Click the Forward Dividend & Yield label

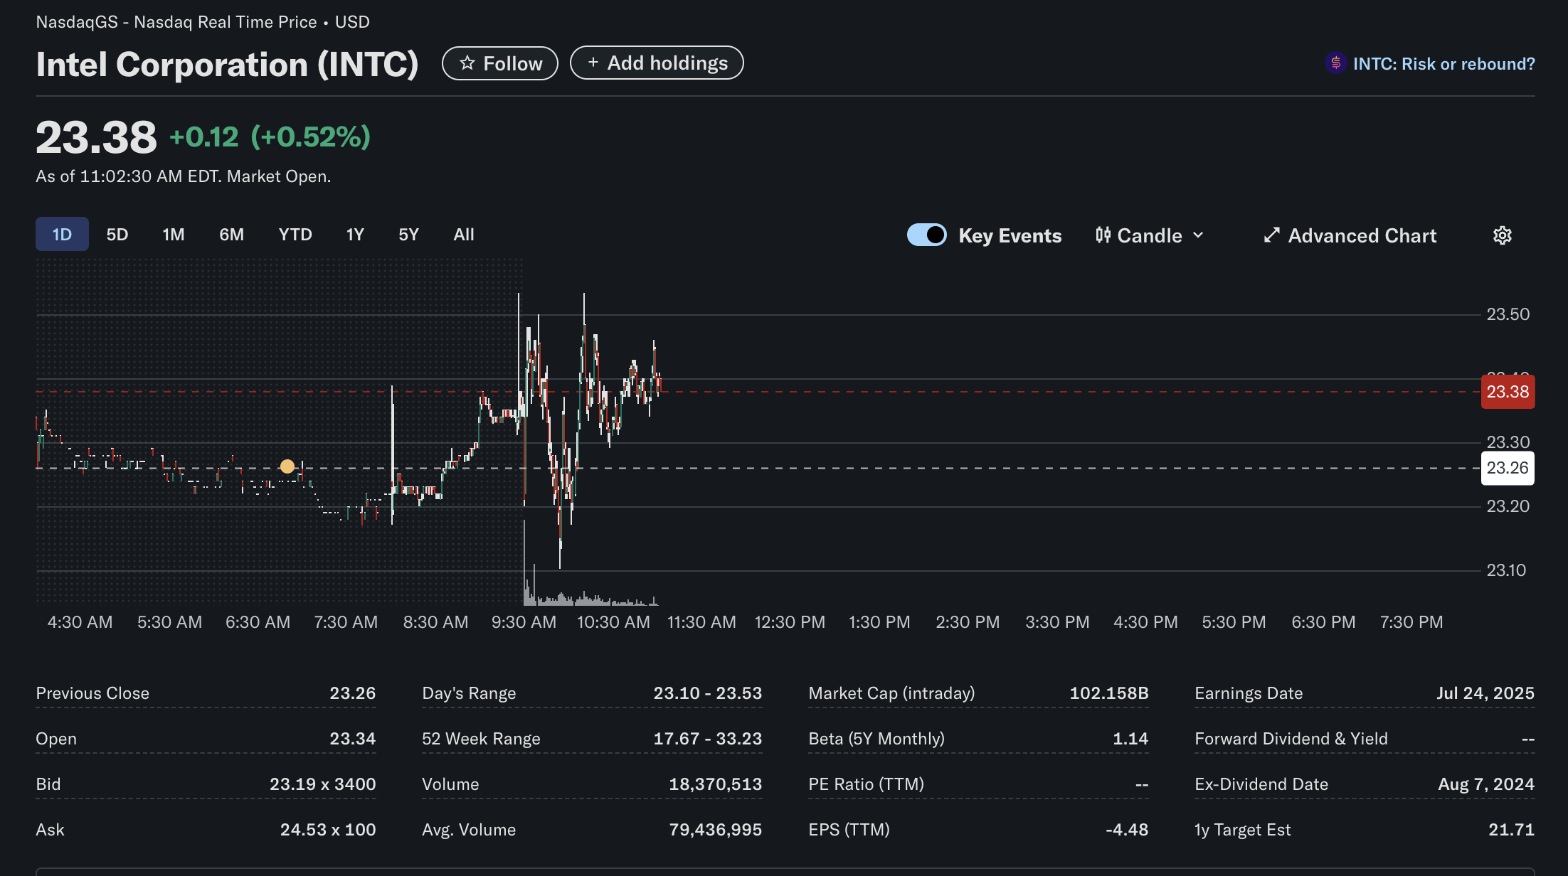tap(1291, 739)
